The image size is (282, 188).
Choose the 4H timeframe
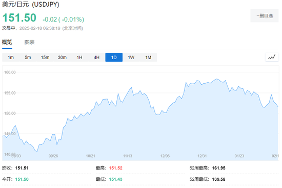96,58
